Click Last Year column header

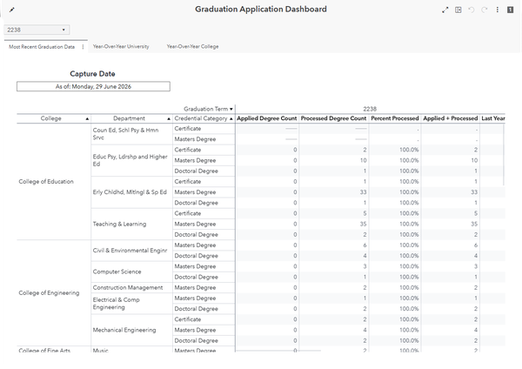493,118
